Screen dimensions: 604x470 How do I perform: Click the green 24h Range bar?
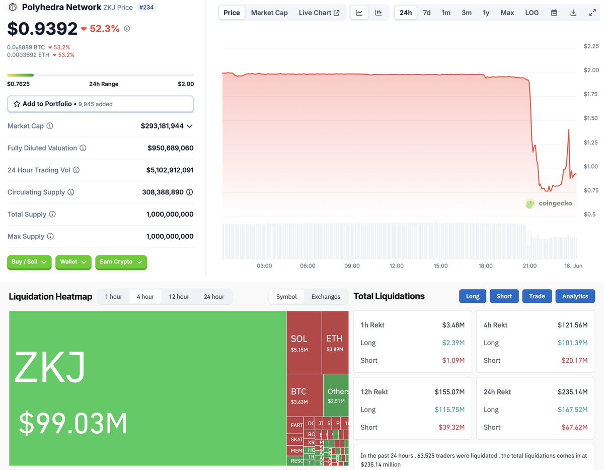20,75
